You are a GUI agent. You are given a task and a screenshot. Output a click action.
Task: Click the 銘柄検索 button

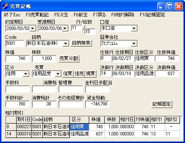click(81, 43)
